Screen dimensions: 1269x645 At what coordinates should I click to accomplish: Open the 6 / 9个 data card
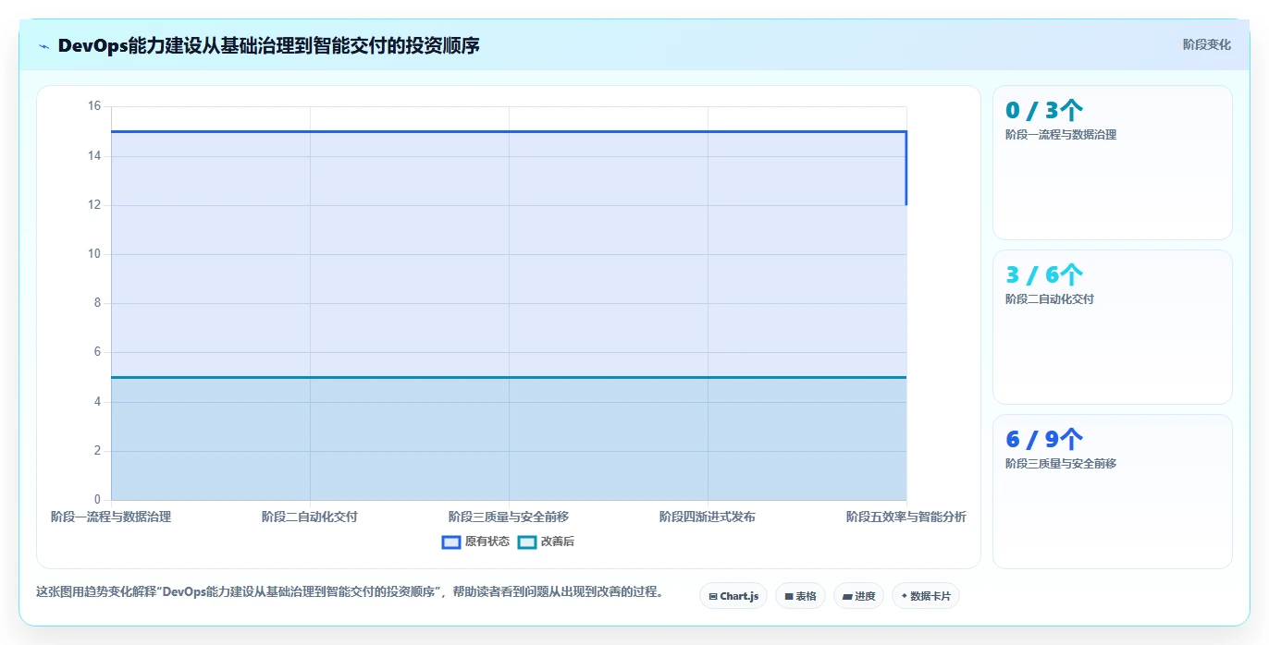coord(1113,492)
